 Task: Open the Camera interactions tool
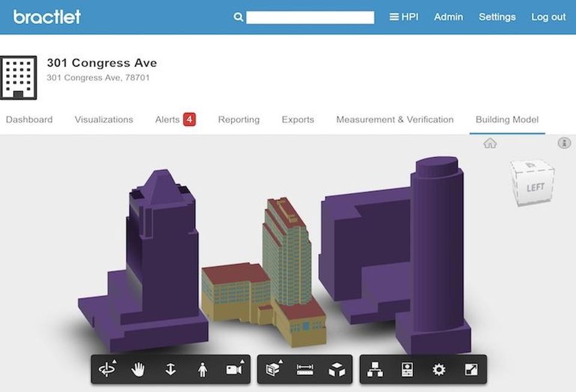(234, 369)
